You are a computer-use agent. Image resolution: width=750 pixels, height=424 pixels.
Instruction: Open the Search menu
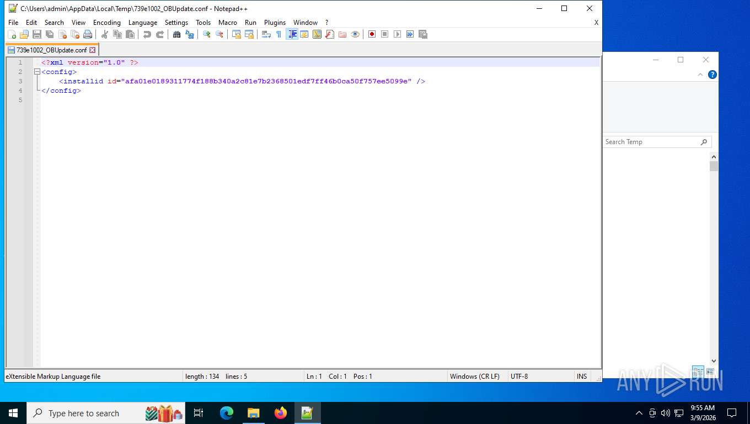point(54,23)
